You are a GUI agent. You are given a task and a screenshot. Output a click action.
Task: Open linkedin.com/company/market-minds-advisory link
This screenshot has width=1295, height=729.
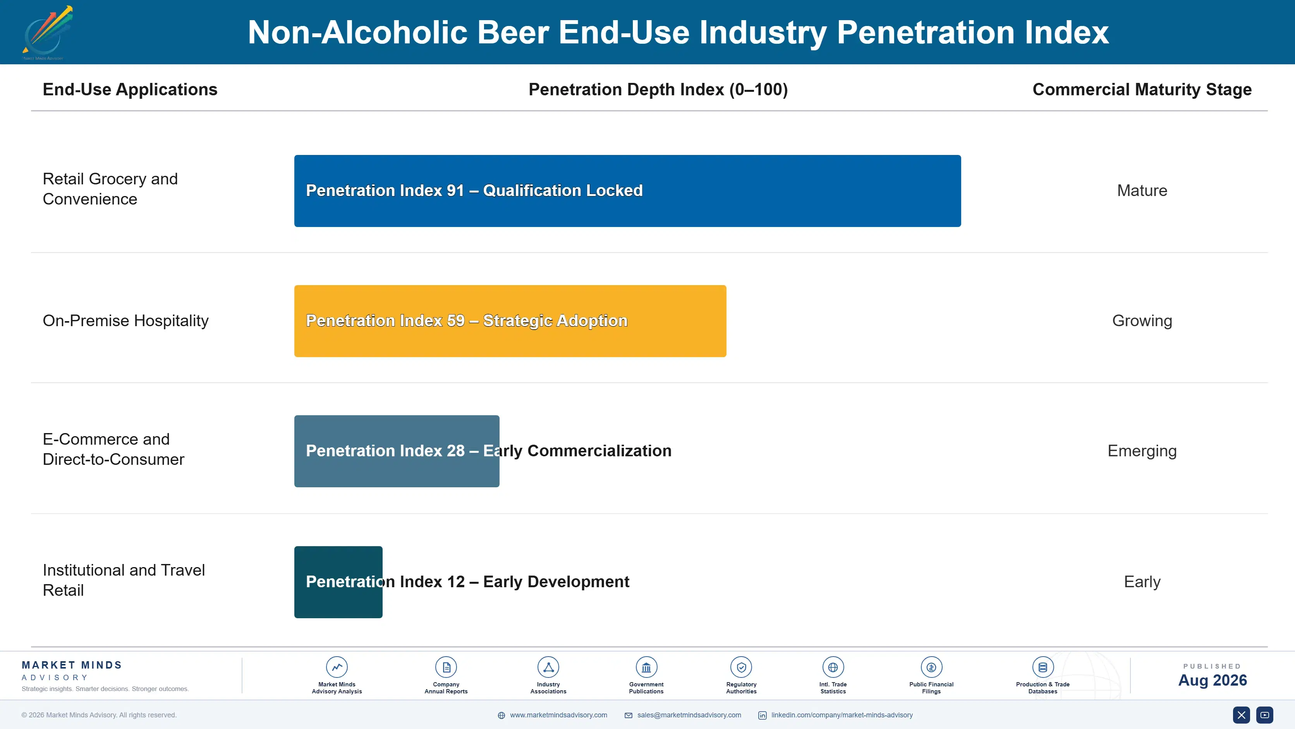pos(842,715)
